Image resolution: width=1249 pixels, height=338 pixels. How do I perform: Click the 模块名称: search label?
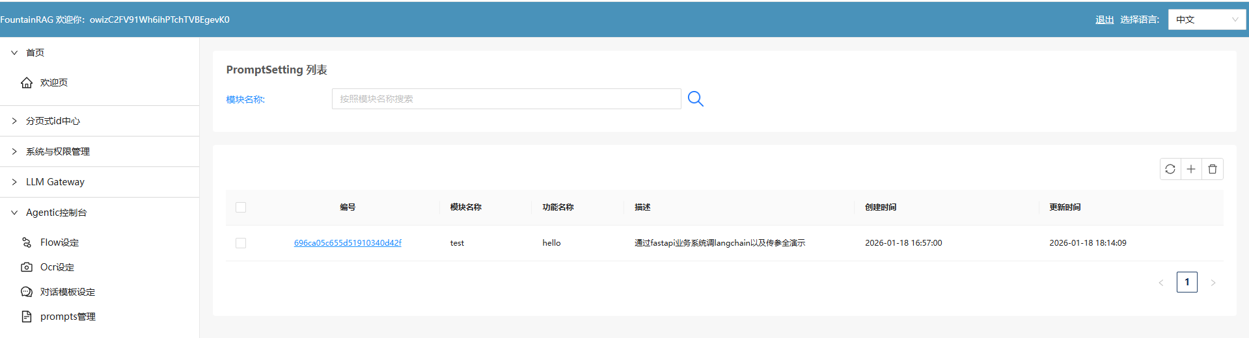tap(245, 99)
